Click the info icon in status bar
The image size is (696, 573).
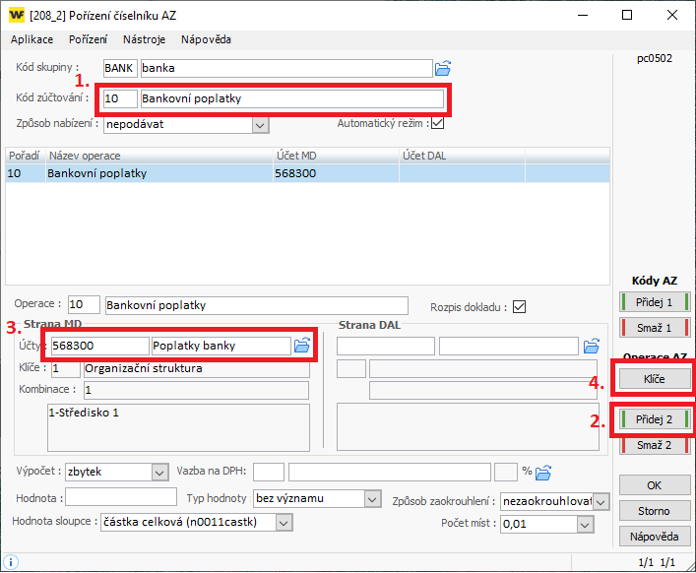12,562
